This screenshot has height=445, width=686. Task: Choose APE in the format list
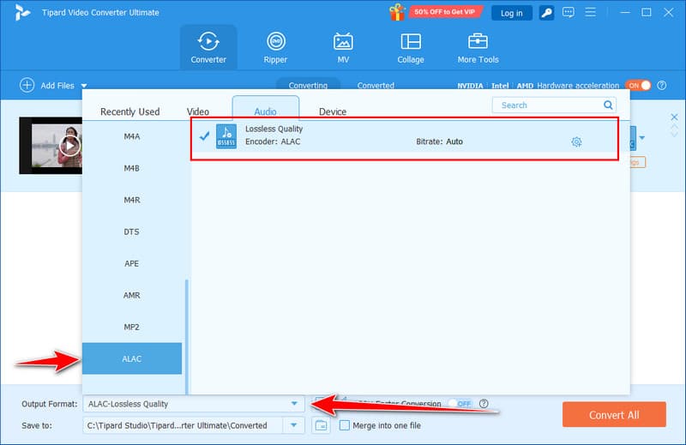(132, 263)
